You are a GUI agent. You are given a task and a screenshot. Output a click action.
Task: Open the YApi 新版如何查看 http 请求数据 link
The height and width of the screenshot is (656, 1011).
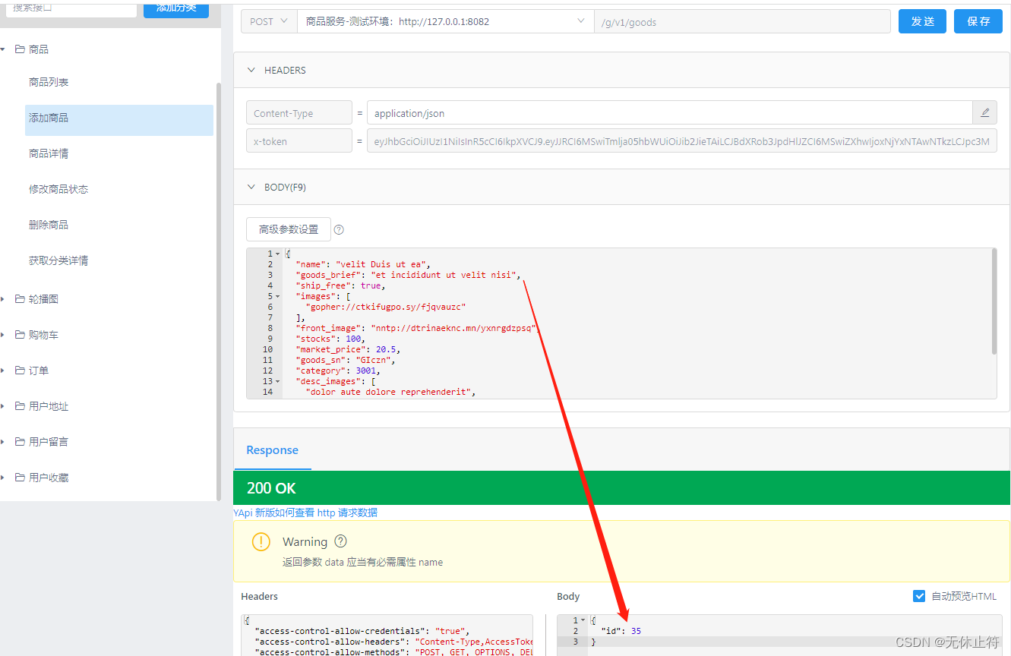tap(305, 512)
